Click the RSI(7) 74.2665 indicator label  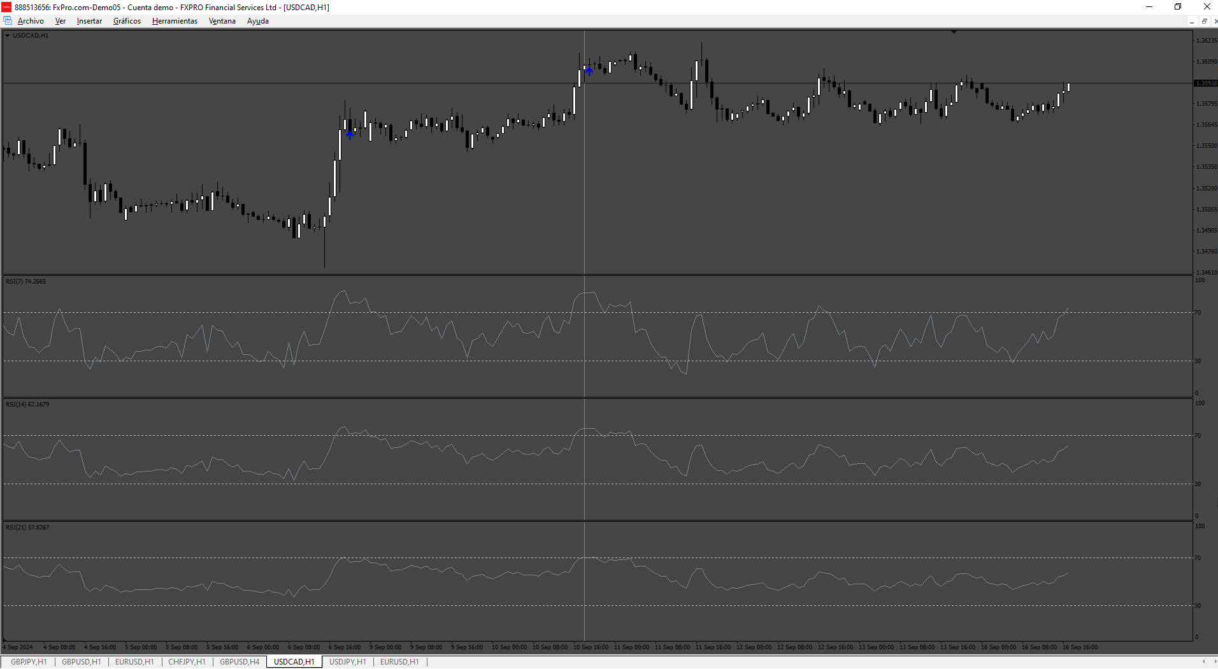(x=25, y=281)
